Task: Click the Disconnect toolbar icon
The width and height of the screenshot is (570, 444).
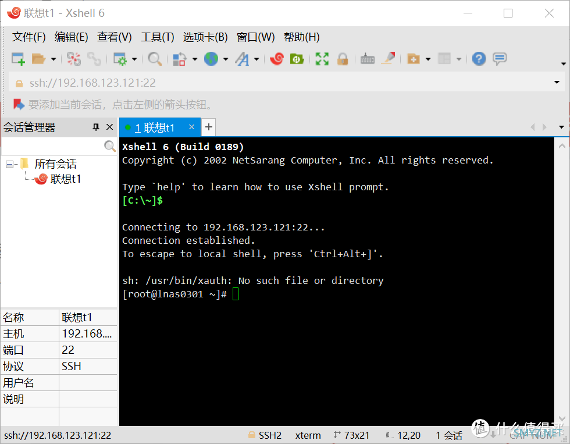Action: tap(74, 59)
